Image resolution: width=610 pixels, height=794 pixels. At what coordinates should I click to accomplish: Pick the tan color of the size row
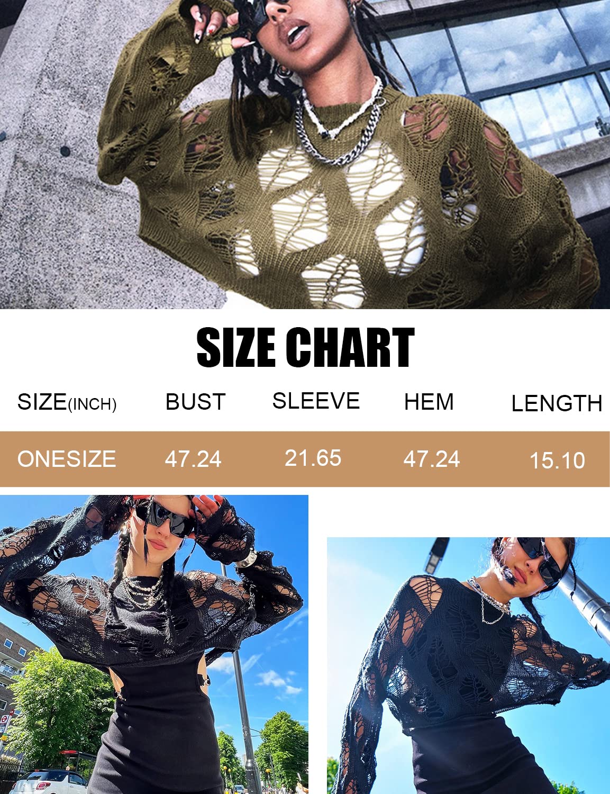[305, 459]
